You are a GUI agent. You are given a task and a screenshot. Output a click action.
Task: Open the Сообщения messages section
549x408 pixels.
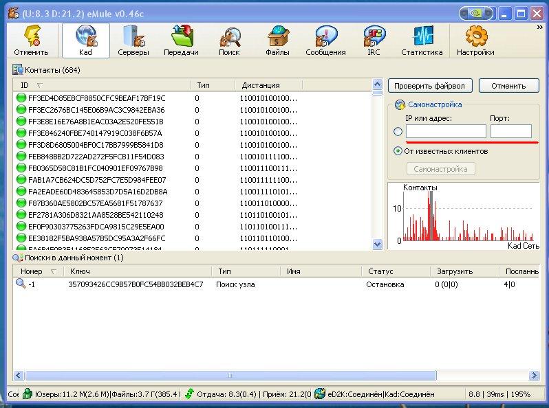[x=325, y=41]
